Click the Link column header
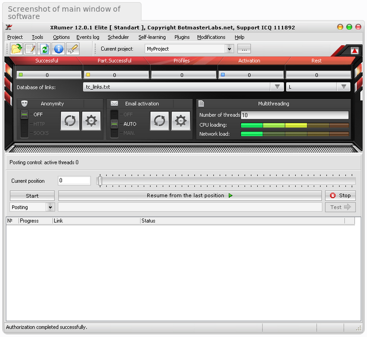 97,221
